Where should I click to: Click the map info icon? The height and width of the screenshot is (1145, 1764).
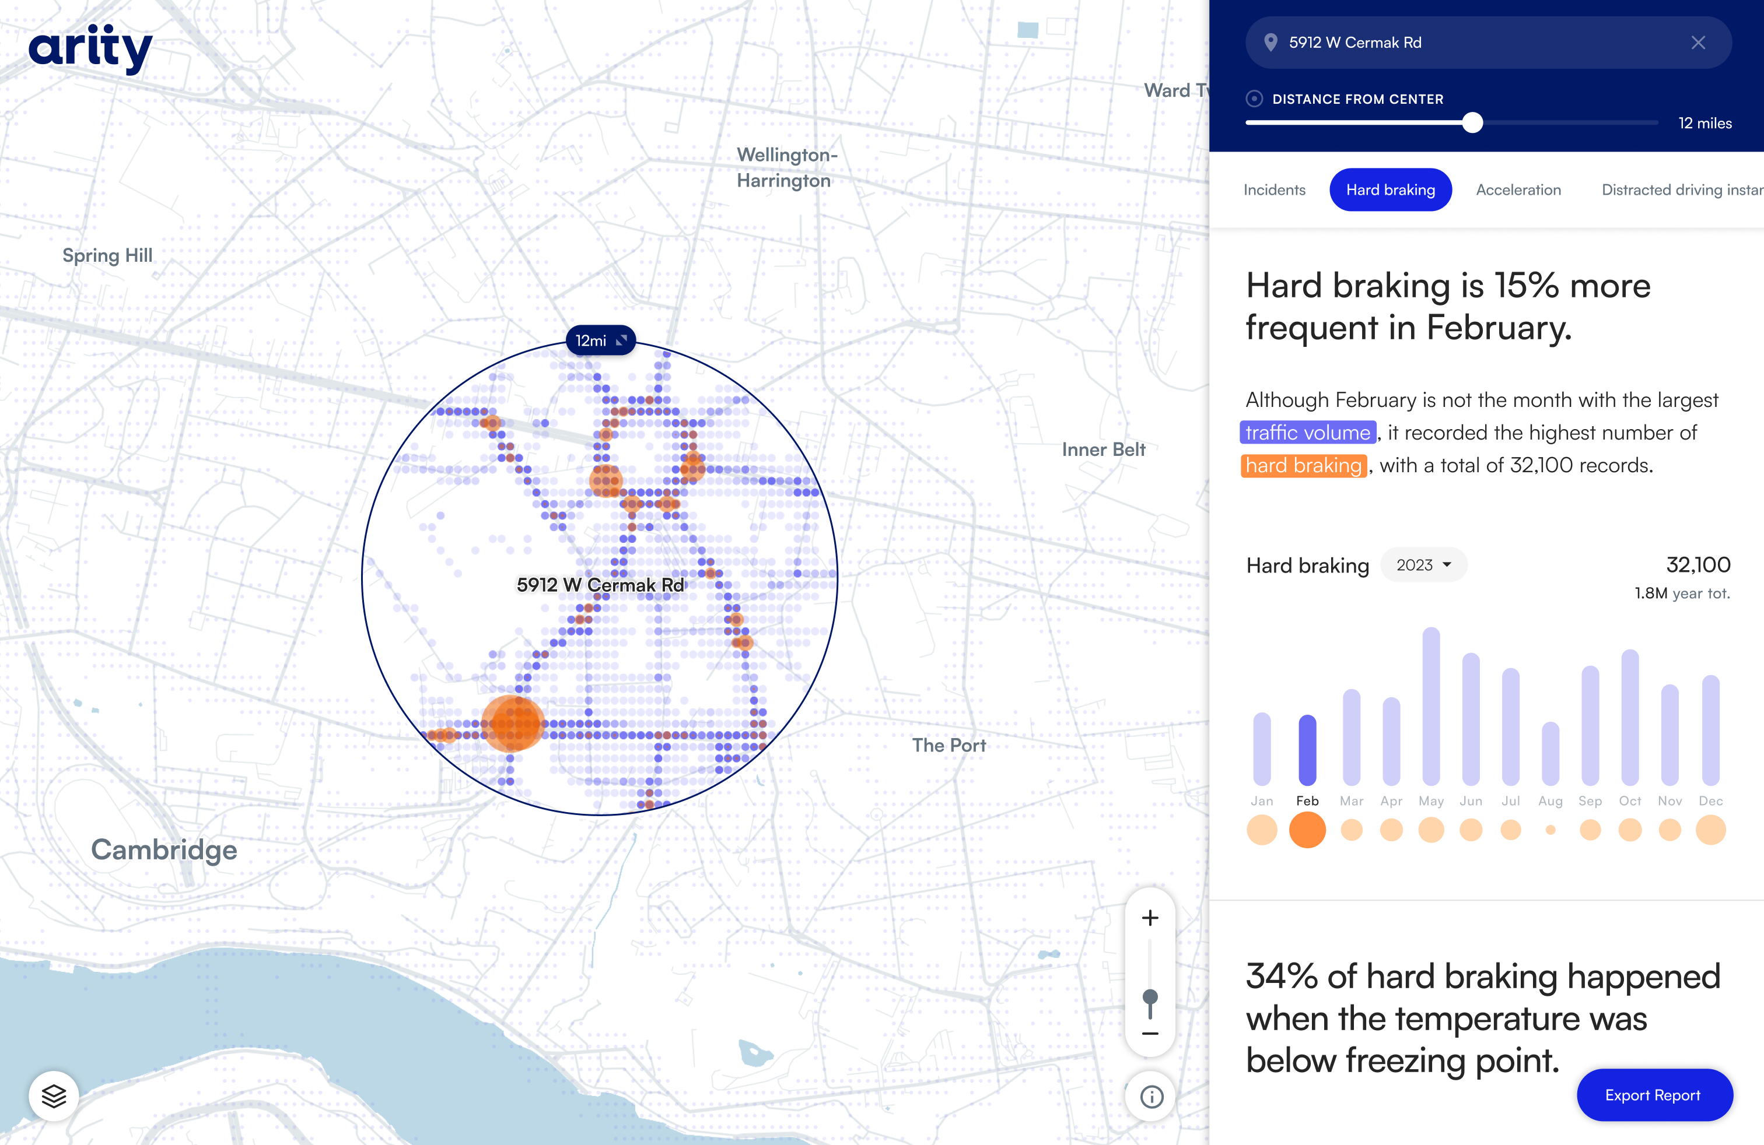point(1151,1096)
